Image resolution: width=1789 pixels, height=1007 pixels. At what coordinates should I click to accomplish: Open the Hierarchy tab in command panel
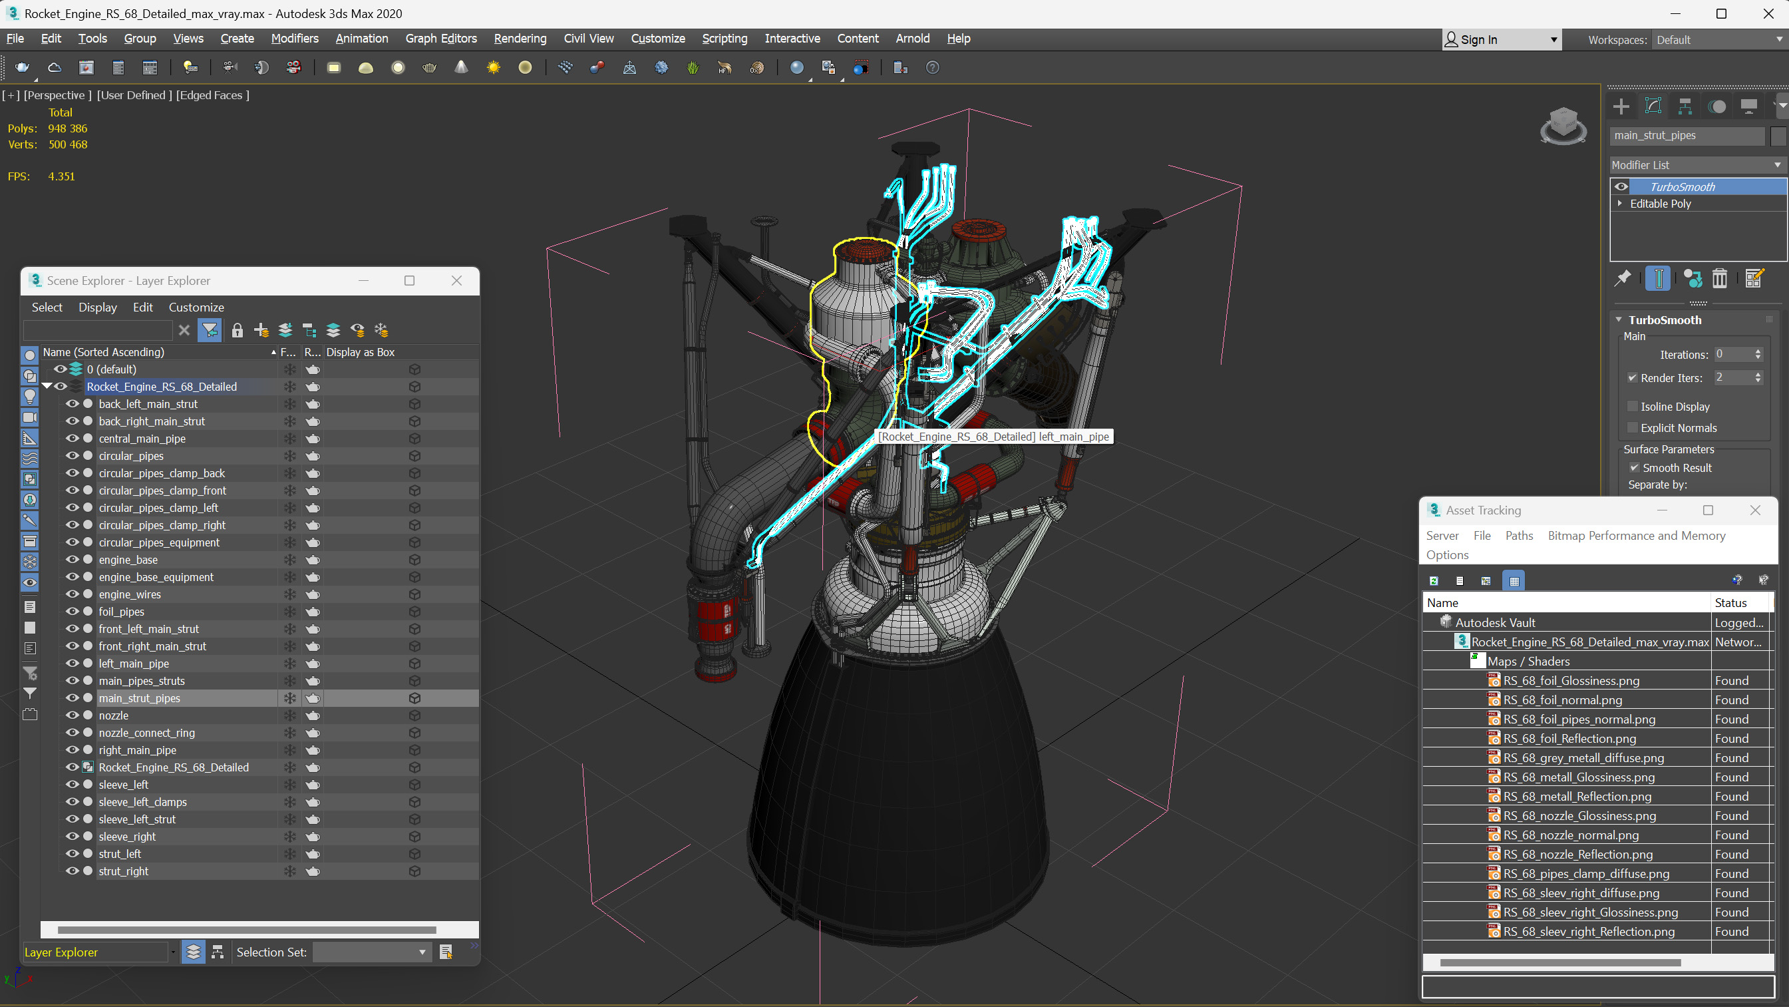pos(1685,106)
